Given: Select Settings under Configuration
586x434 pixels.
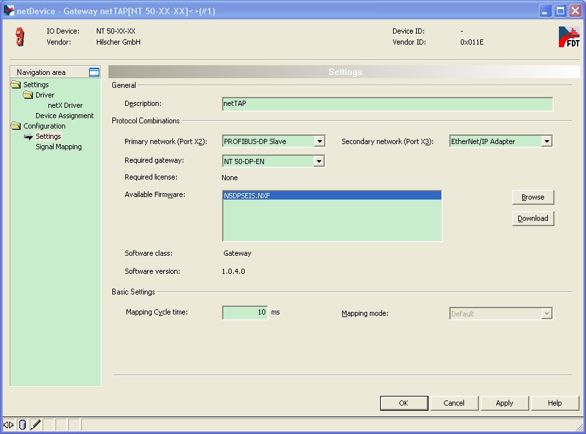Looking at the screenshot, I should point(48,136).
